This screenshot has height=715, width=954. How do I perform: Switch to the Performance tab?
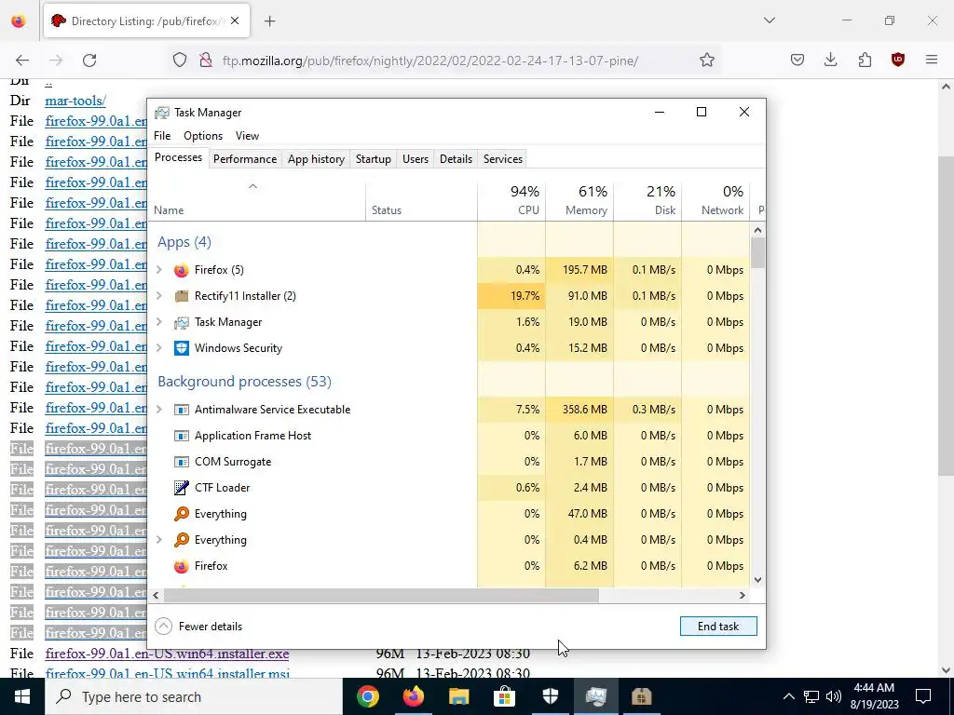pos(245,158)
